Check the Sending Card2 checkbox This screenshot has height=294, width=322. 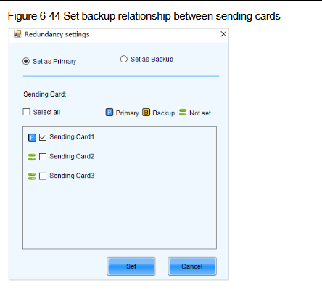(x=43, y=157)
